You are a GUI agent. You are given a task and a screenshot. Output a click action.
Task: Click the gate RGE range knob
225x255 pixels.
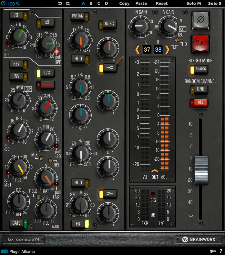tap(19, 167)
